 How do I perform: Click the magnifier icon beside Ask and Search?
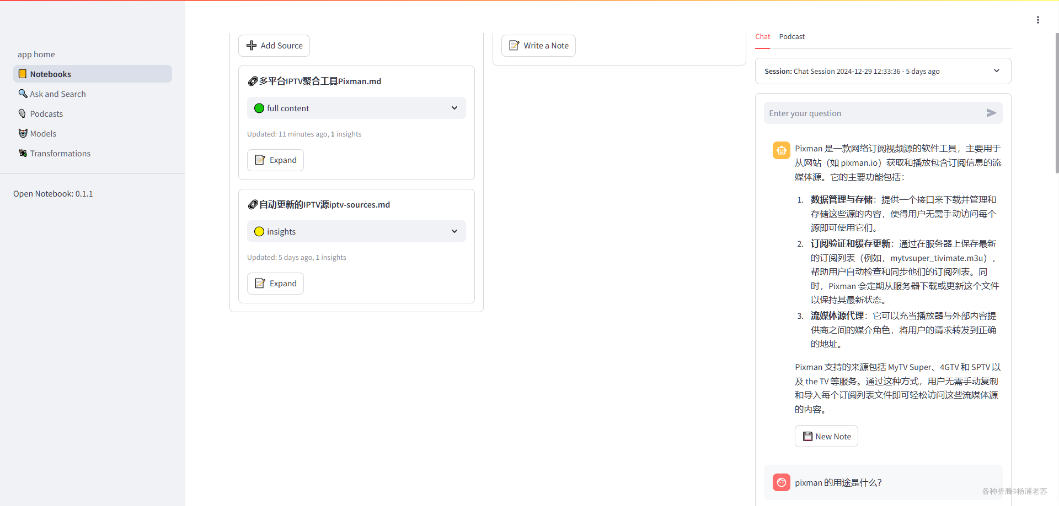click(x=23, y=94)
